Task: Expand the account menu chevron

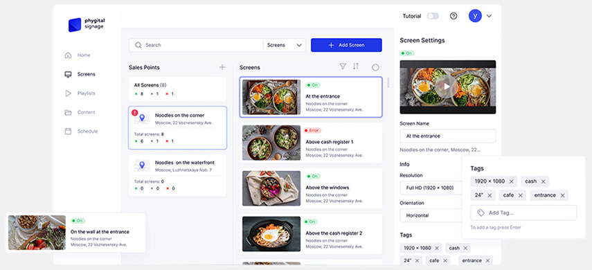Action: click(x=489, y=16)
